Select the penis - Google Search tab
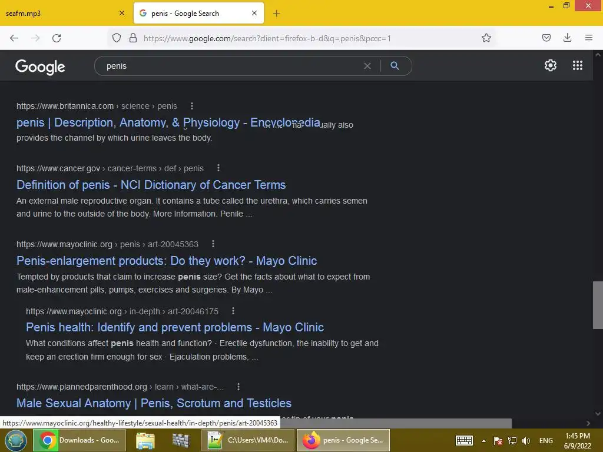The width and height of the screenshot is (603, 452). (198, 14)
